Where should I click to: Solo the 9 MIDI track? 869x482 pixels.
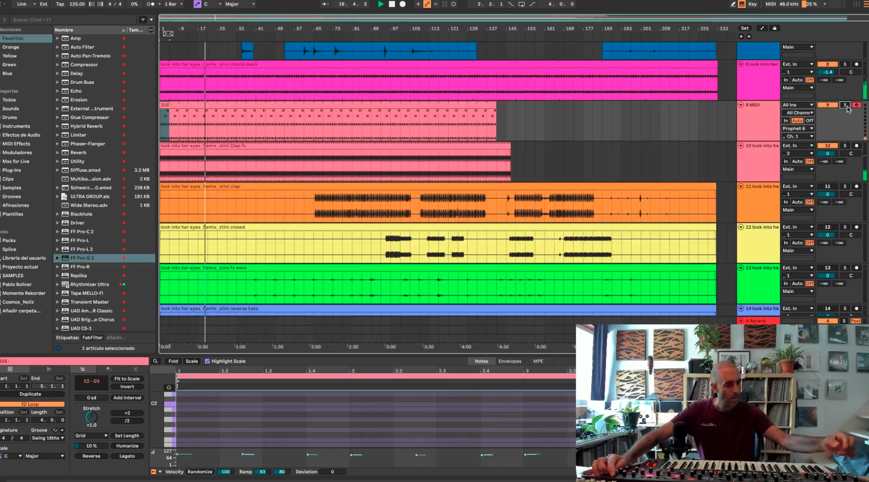coord(845,105)
